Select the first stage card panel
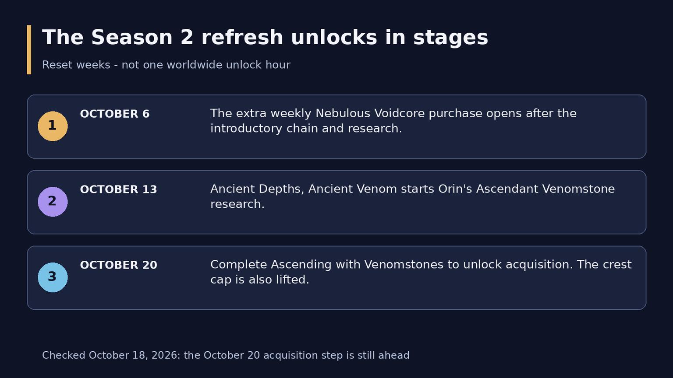The width and height of the screenshot is (673, 378). coord(336,126)
